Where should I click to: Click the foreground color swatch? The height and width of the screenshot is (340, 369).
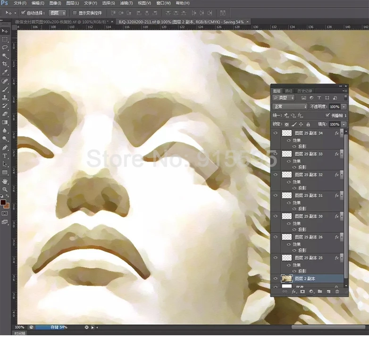(3, 203)
